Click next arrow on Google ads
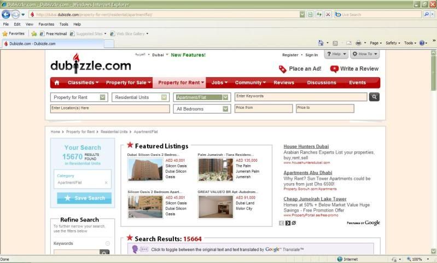This screenshot has width=437, height=263. 288,223
